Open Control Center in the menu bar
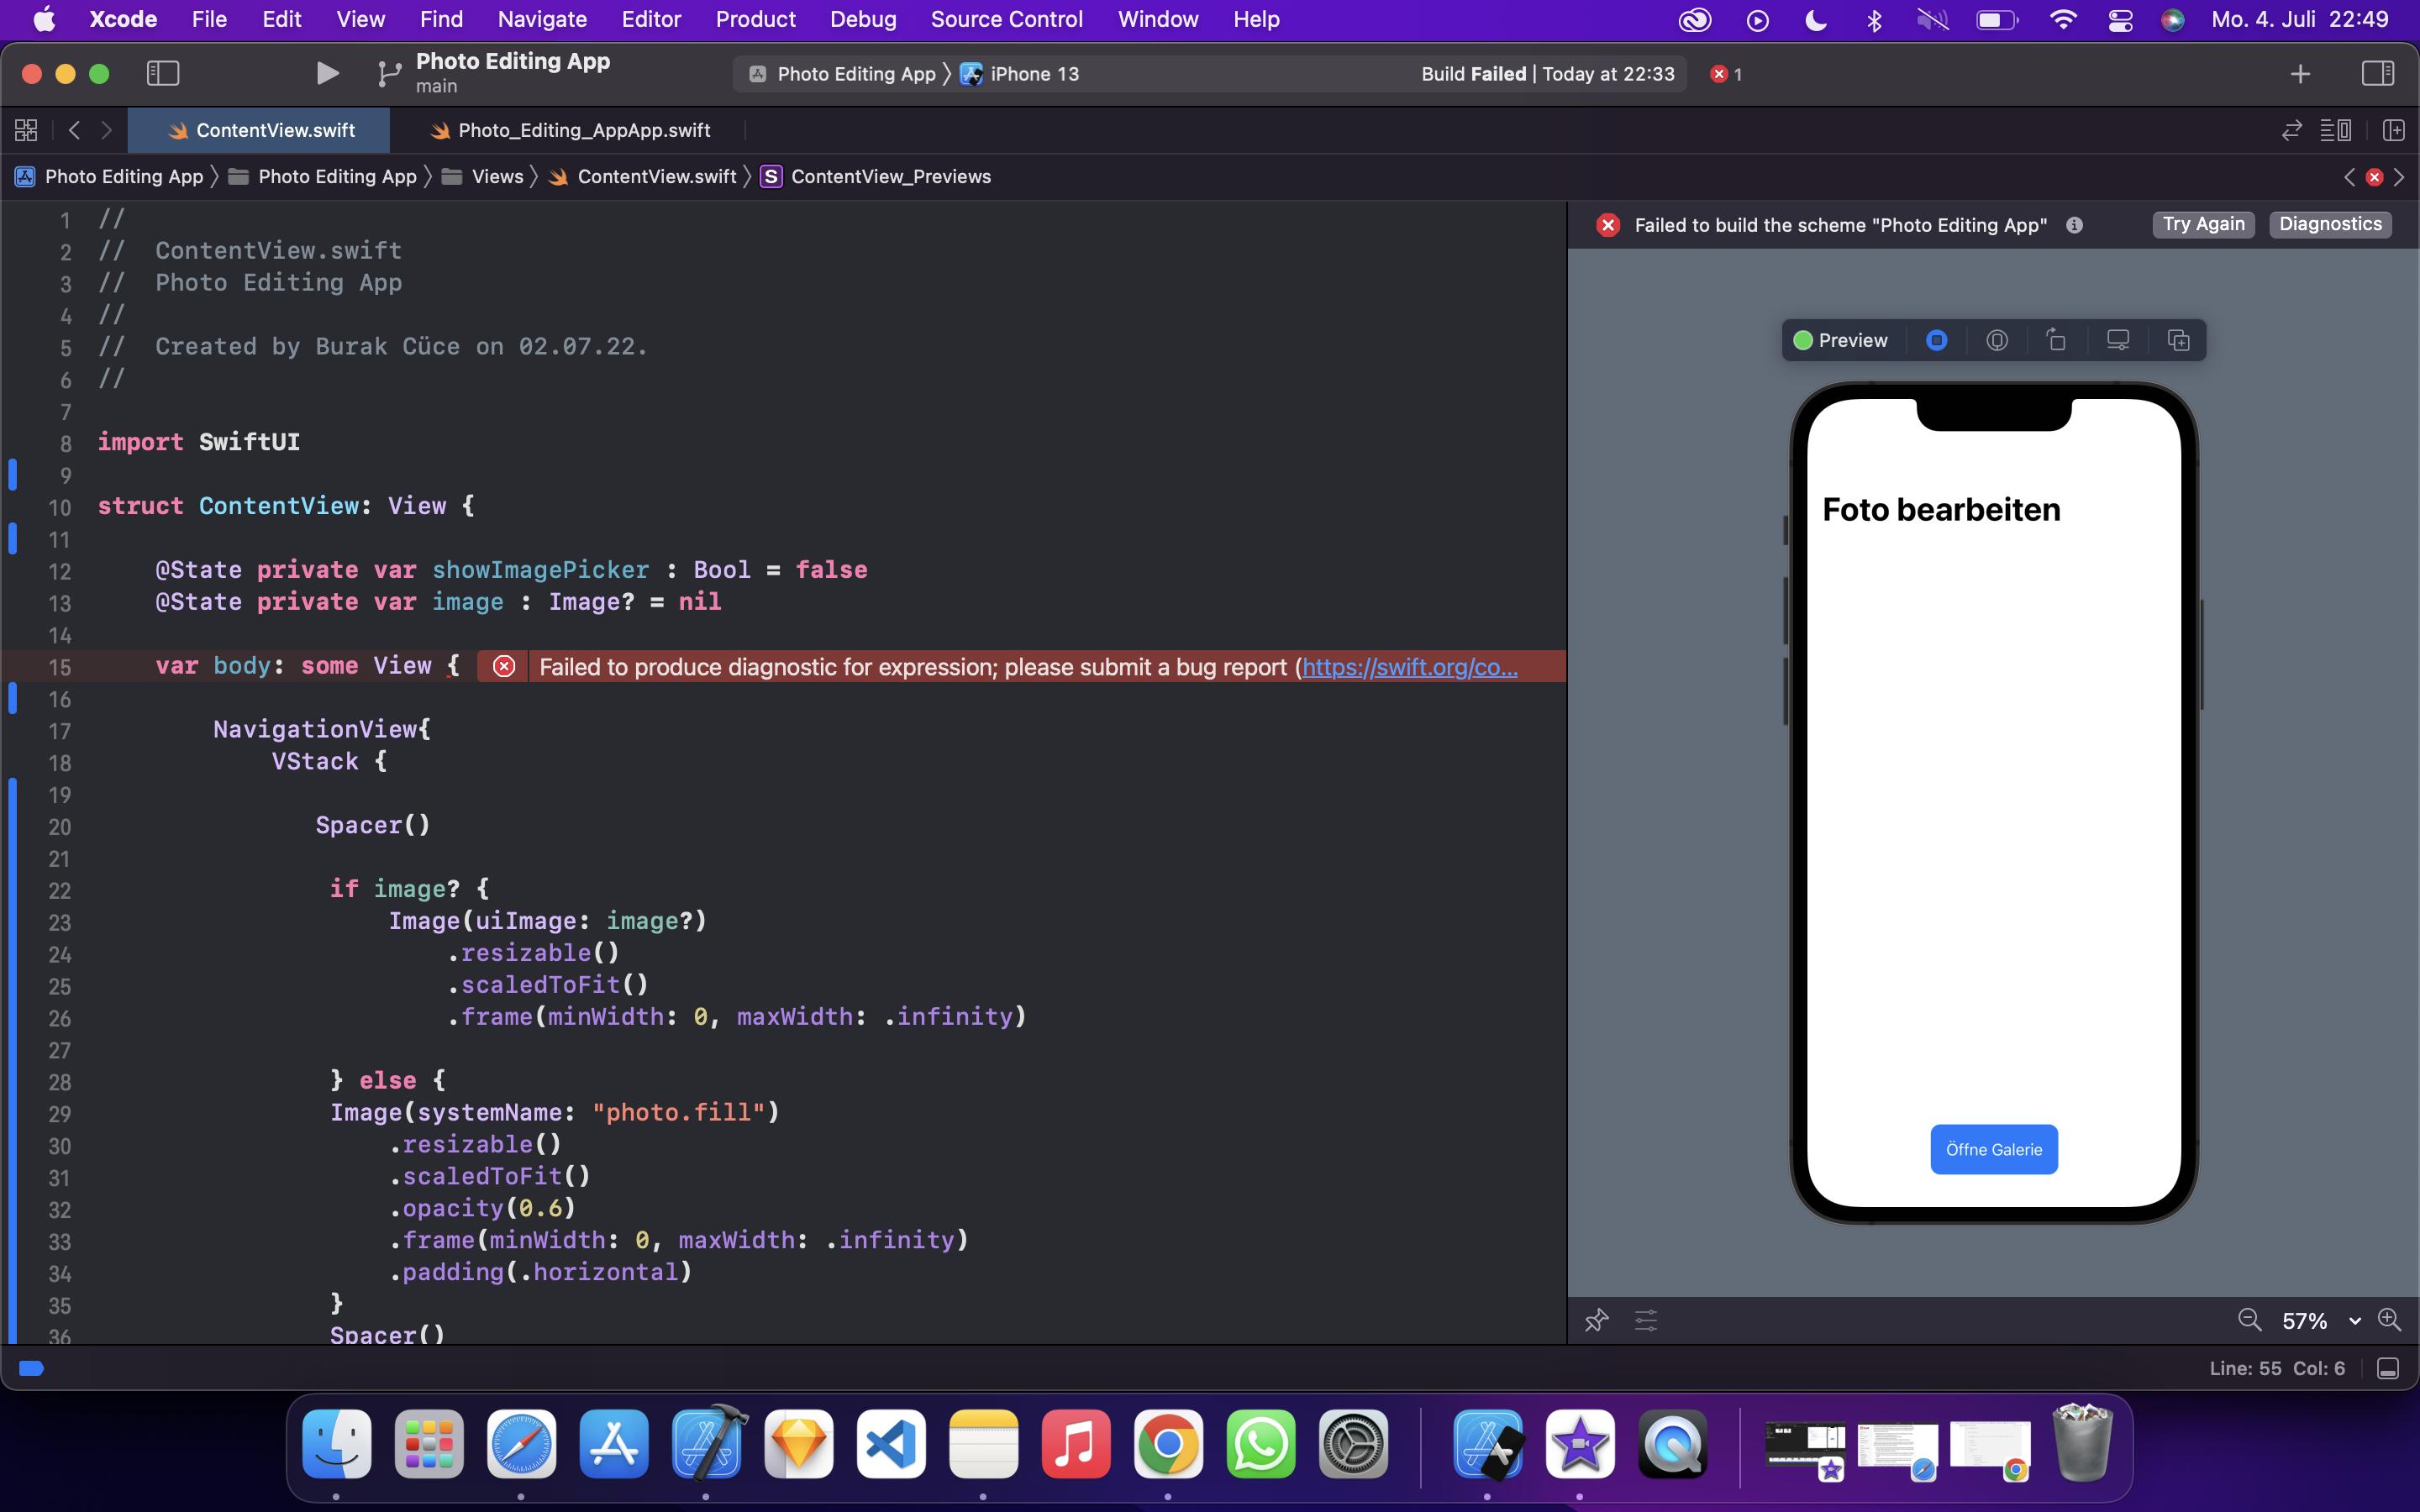This screenshot has height=1512, width=2420. point(2120,19)
